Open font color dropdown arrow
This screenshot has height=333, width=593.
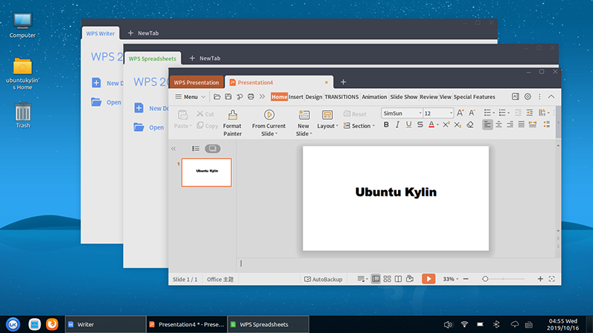coord(437,125)
